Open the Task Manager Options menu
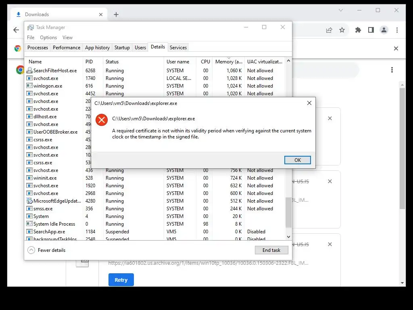The height and width of the screenshot is (310, 413). point(48,38)
